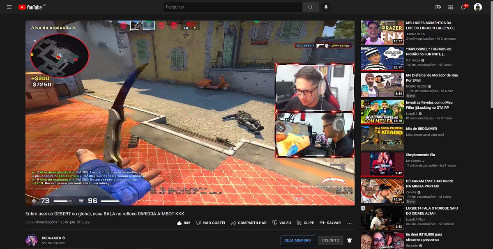Viewport: 493px width, 249px height.
Task: Open Zanella channel name in sidebar
Action: tap(411, 192)
